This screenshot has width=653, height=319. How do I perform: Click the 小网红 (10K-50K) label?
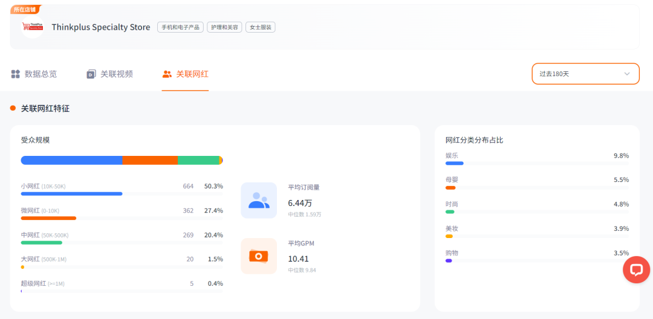tap(44, 186)
